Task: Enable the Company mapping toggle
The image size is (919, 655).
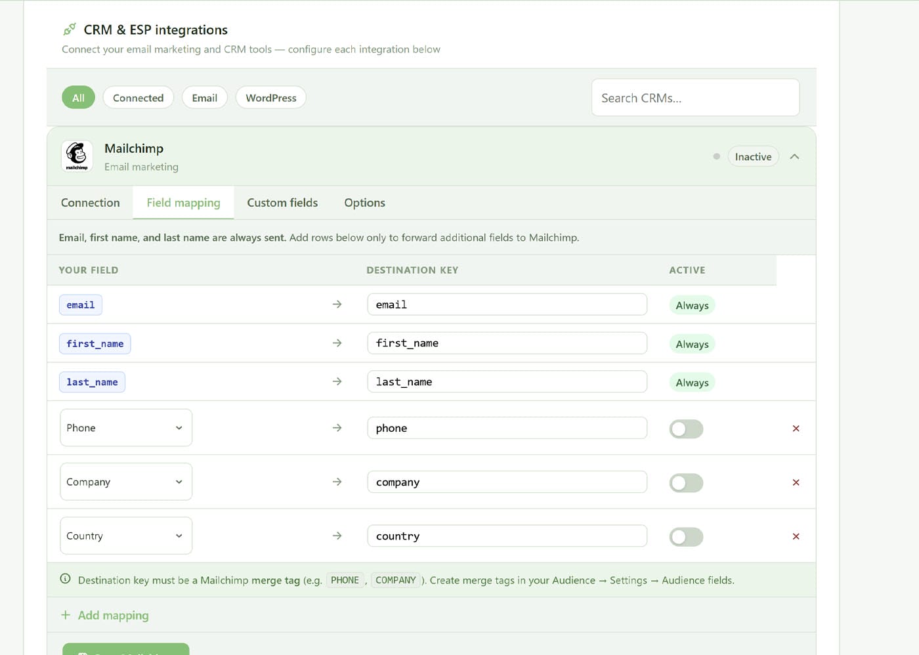Action: tap(686, 483)
